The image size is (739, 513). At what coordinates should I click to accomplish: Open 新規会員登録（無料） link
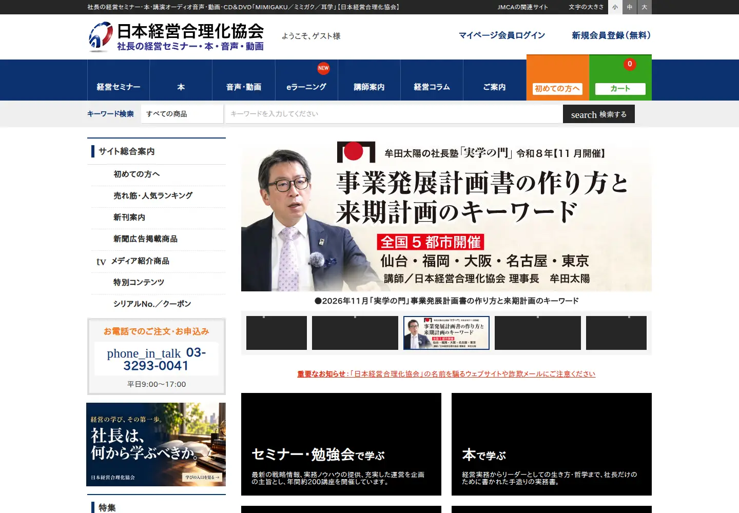[x=611, y=35]
